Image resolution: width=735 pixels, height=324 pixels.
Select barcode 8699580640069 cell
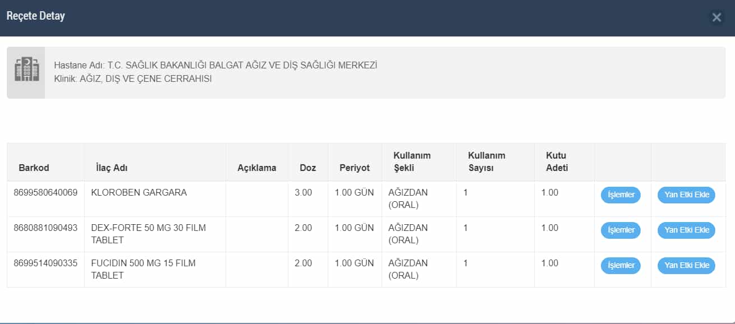point(45,192)
